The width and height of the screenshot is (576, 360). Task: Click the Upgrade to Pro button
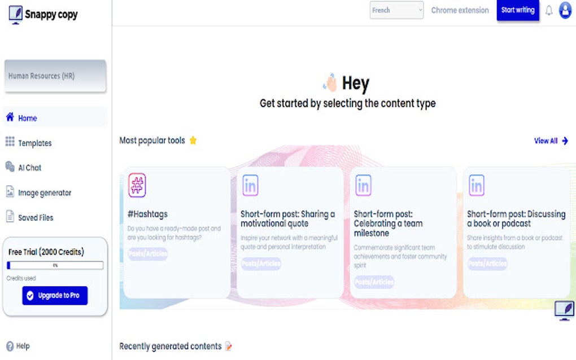(55, 295)
